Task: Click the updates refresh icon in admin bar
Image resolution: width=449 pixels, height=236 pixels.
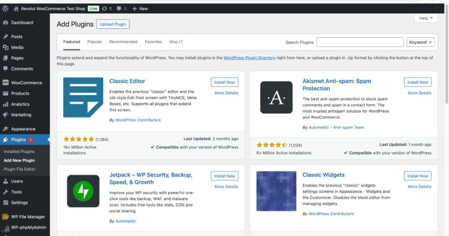Action: 104,9
